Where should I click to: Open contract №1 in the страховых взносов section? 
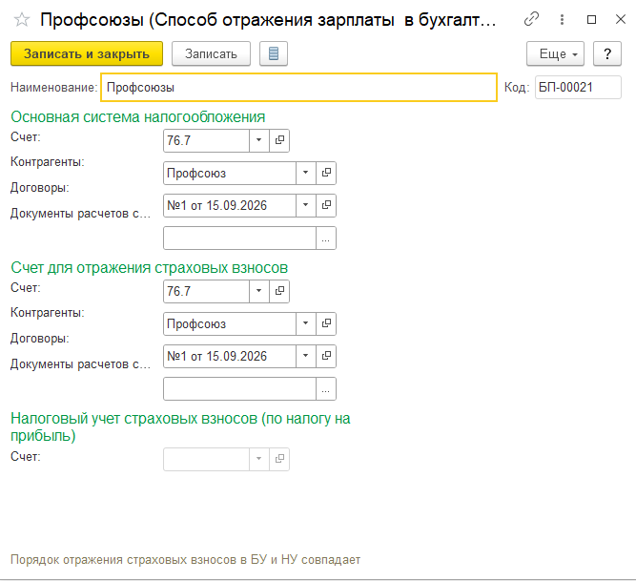(326, 356)
